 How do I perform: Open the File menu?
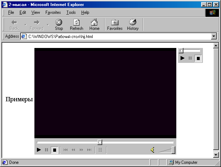tap(11, 12)
